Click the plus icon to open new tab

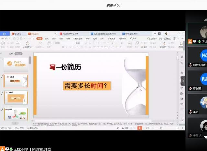[x=155, y=34]
